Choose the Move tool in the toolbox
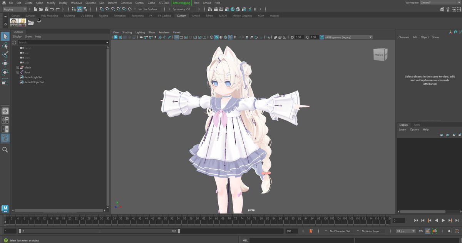The image size is (462, 243). click(x=5, y=63)
